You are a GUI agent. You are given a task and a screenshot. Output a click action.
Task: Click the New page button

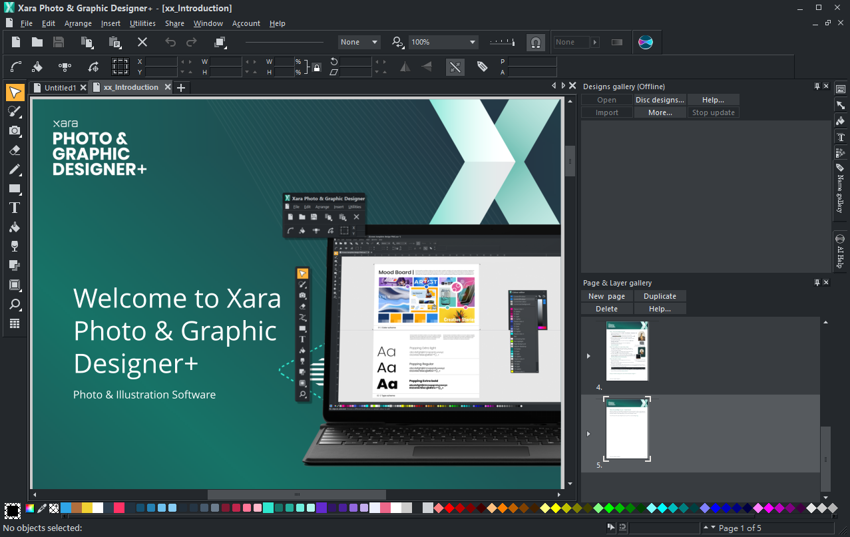(x=606, y=296)
